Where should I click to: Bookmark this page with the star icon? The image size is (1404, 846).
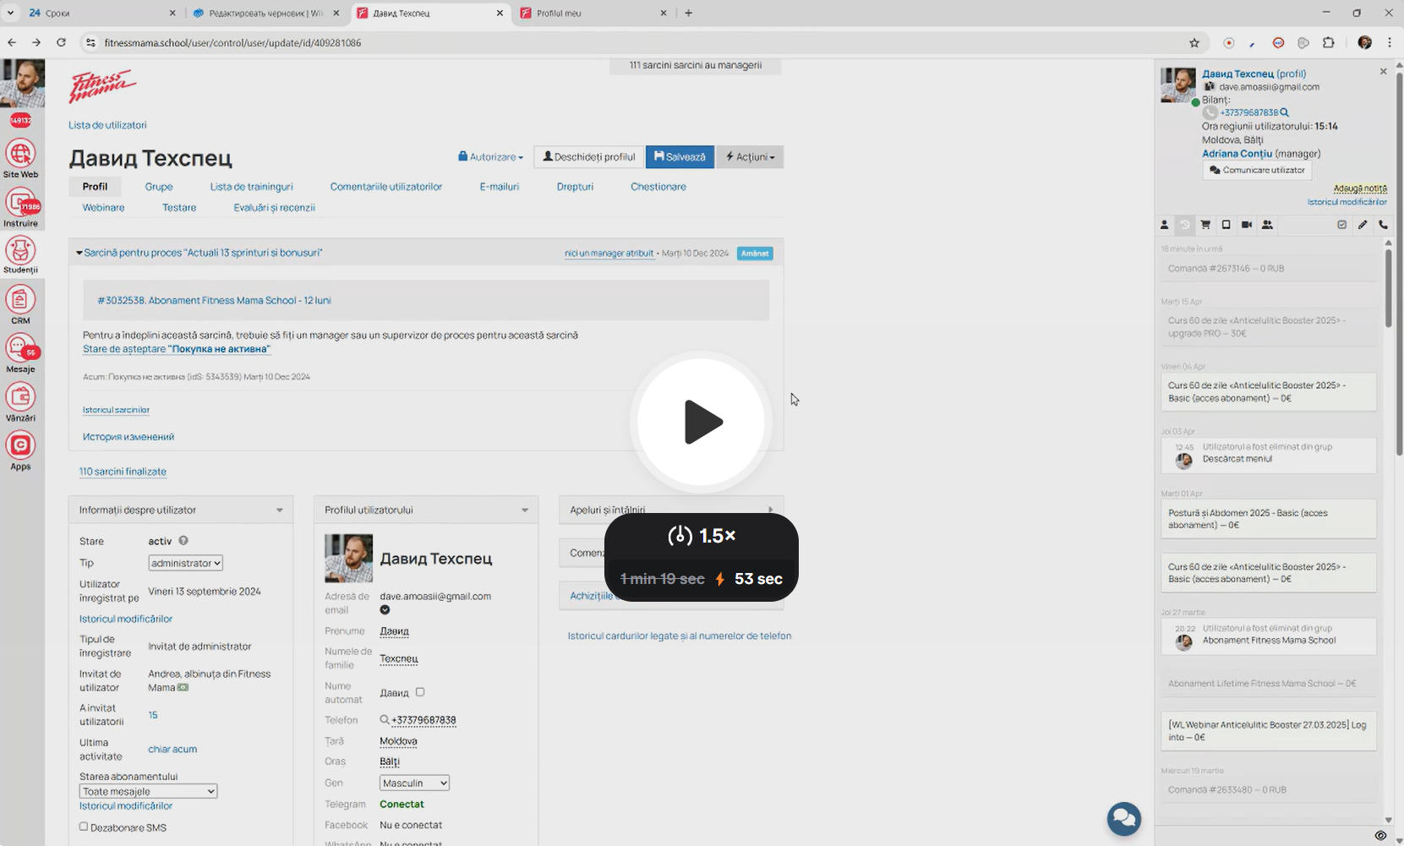point(1194,42)
